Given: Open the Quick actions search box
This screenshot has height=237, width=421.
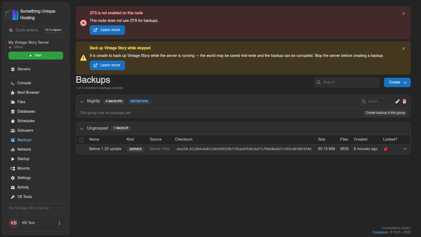Looking at the screenshot, I should 36,30.
